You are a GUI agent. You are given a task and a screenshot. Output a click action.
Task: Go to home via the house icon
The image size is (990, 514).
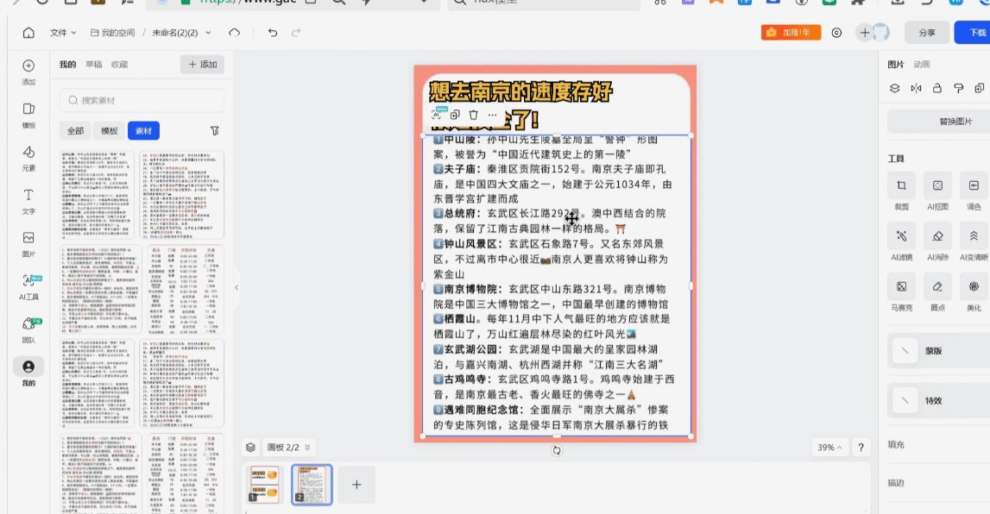(28, 33)
